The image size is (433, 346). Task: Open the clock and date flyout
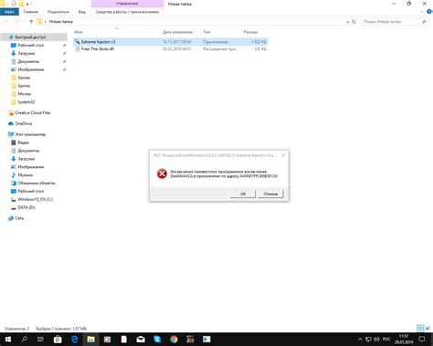[x=404, y=340]
